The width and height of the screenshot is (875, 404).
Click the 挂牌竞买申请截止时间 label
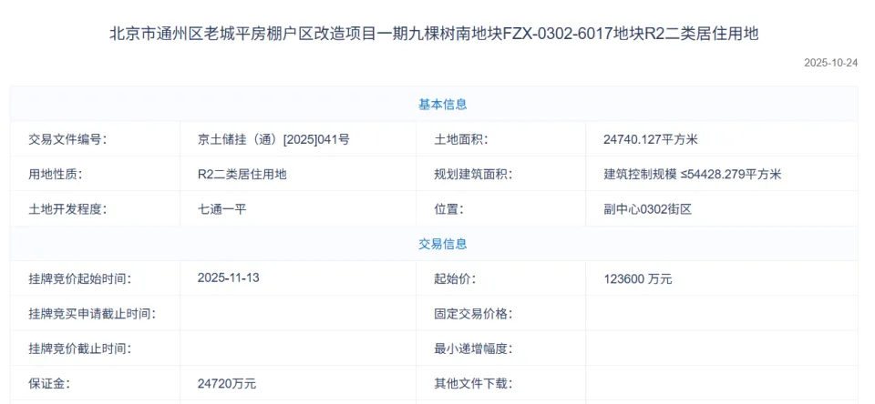[92, 314]
